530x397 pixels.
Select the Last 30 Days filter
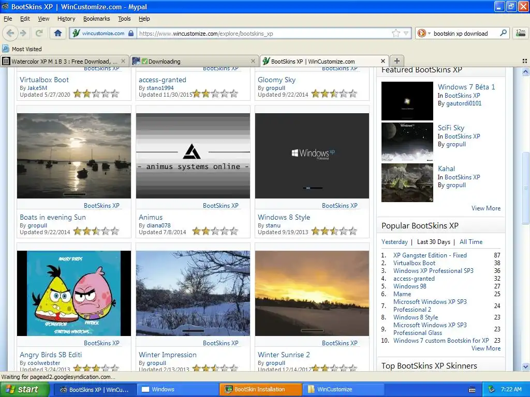point(434,242)
